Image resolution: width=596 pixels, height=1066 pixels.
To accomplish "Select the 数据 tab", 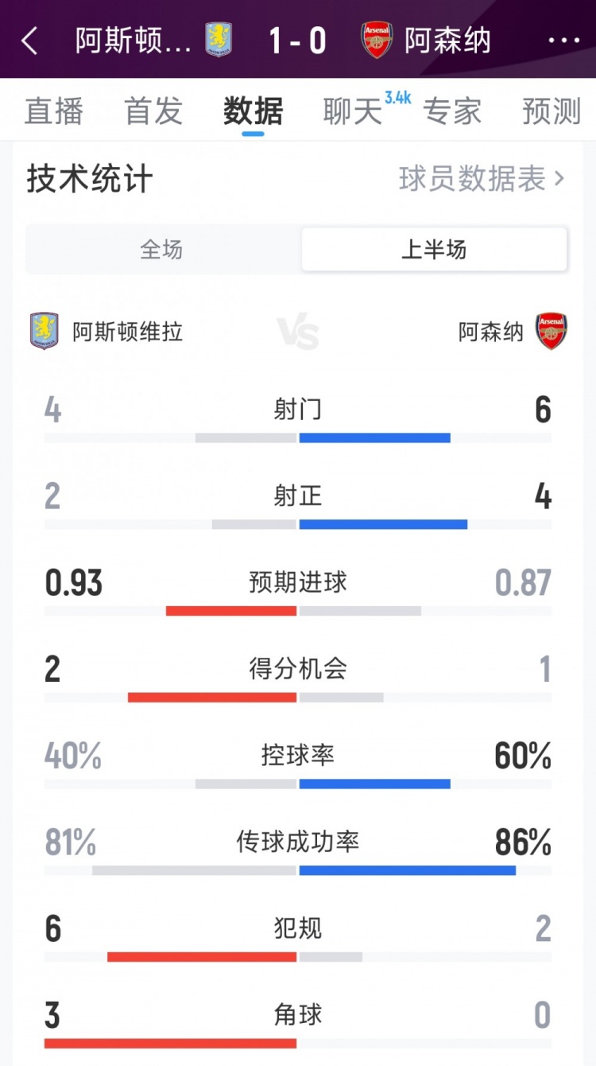I will click(x=253, y=112).
